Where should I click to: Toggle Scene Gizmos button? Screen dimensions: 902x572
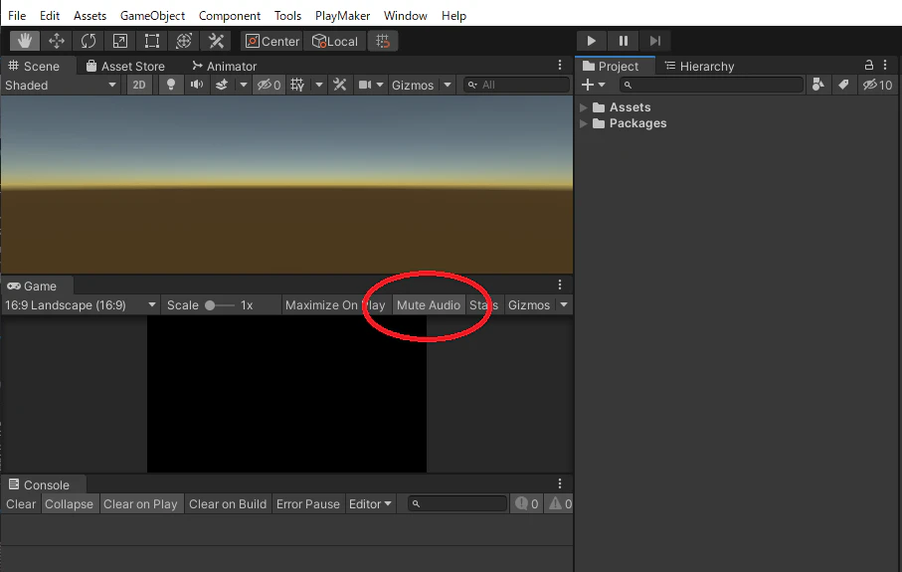(413, 86)
